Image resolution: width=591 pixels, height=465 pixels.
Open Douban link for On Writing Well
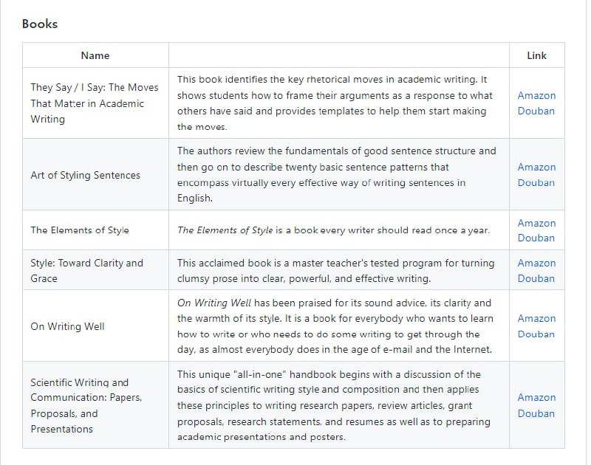[536, 334]
